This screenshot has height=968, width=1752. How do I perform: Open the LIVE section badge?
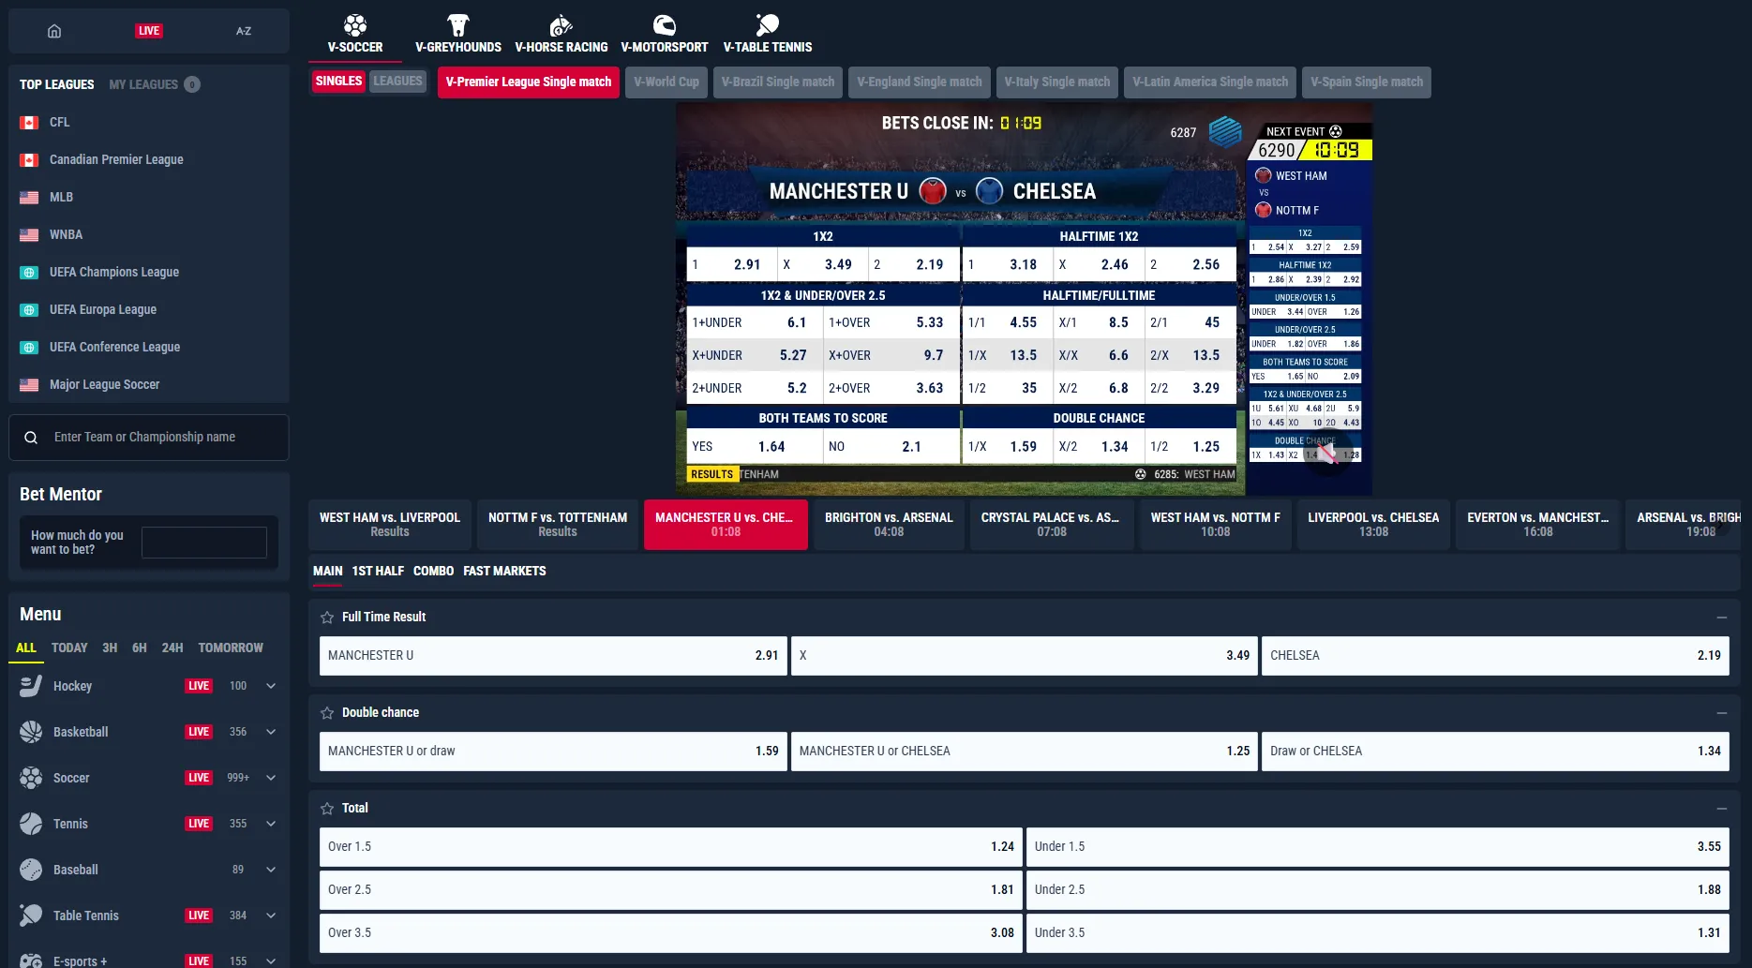coord(148,31)
